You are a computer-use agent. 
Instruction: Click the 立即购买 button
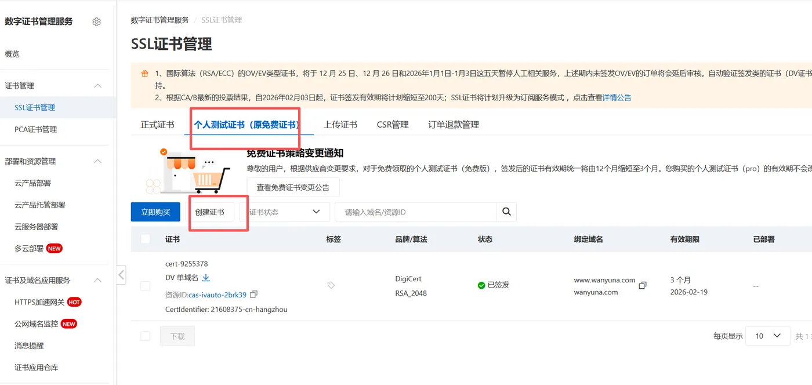[155, 212]
